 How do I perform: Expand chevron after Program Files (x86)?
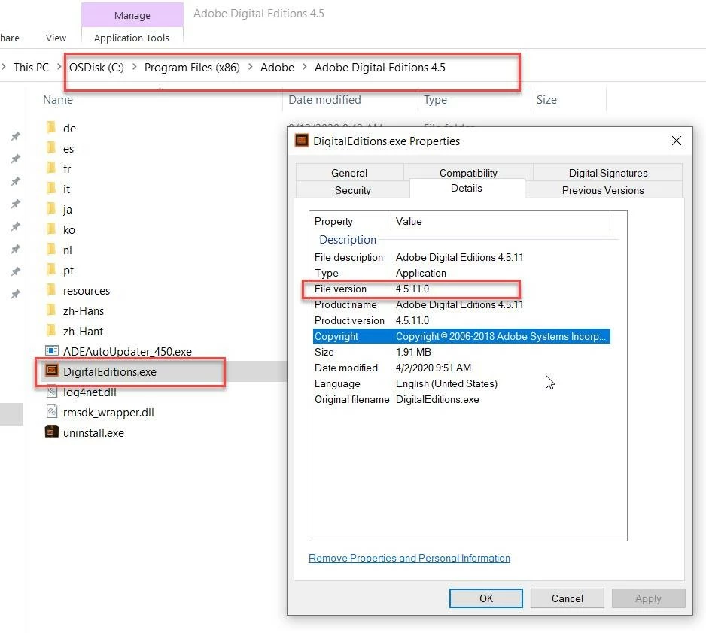click(251, 67)
